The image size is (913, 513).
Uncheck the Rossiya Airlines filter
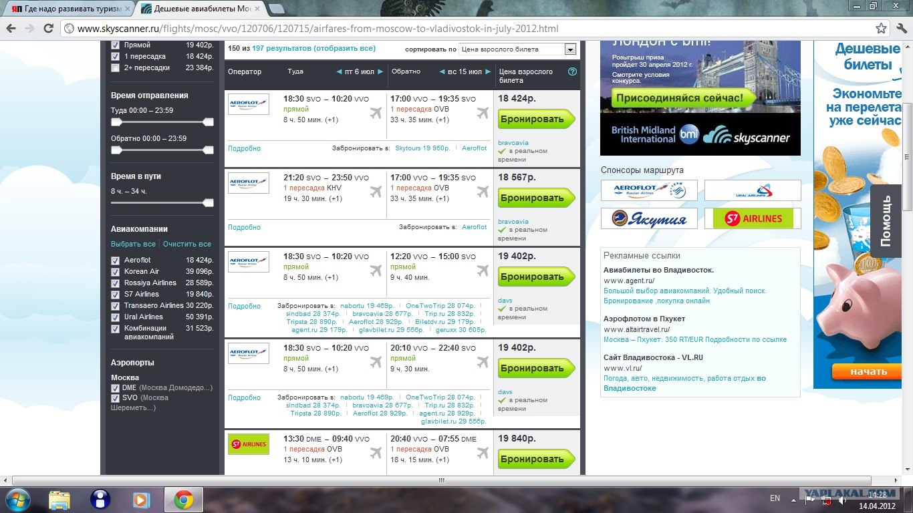tap(115, 283)
